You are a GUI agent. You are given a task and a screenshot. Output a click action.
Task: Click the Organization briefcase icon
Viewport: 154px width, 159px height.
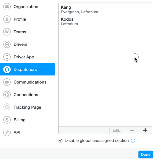click(7, 7)
